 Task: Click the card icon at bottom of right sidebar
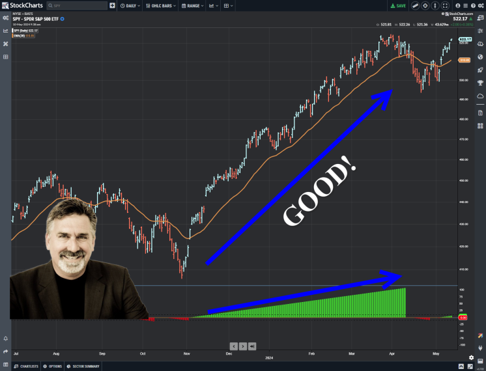tap(480, 361)
